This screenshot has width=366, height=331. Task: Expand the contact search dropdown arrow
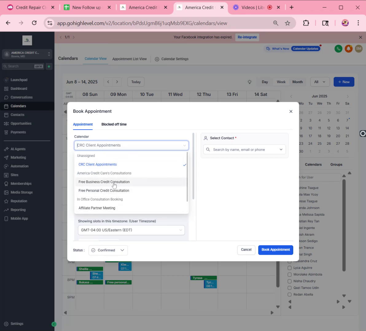[x=281, y=150]
